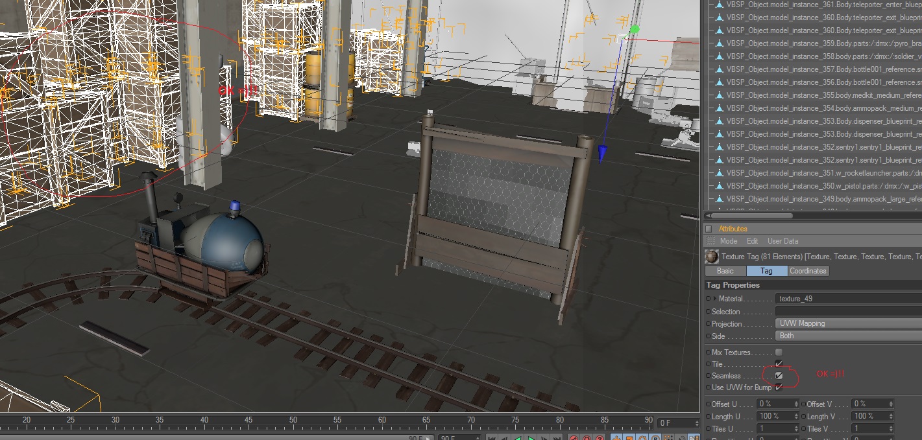This screenshot has height=440, width=922.
Task: Click the green play forward button
Action: point(531,438)
